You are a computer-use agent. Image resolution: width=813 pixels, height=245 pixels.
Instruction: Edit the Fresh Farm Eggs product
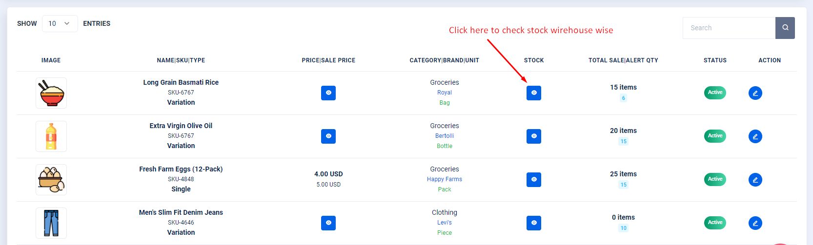[x=755, y=180]
